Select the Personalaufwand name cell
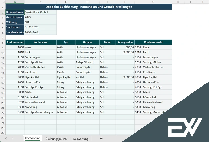209x142 pixels. 40,102
